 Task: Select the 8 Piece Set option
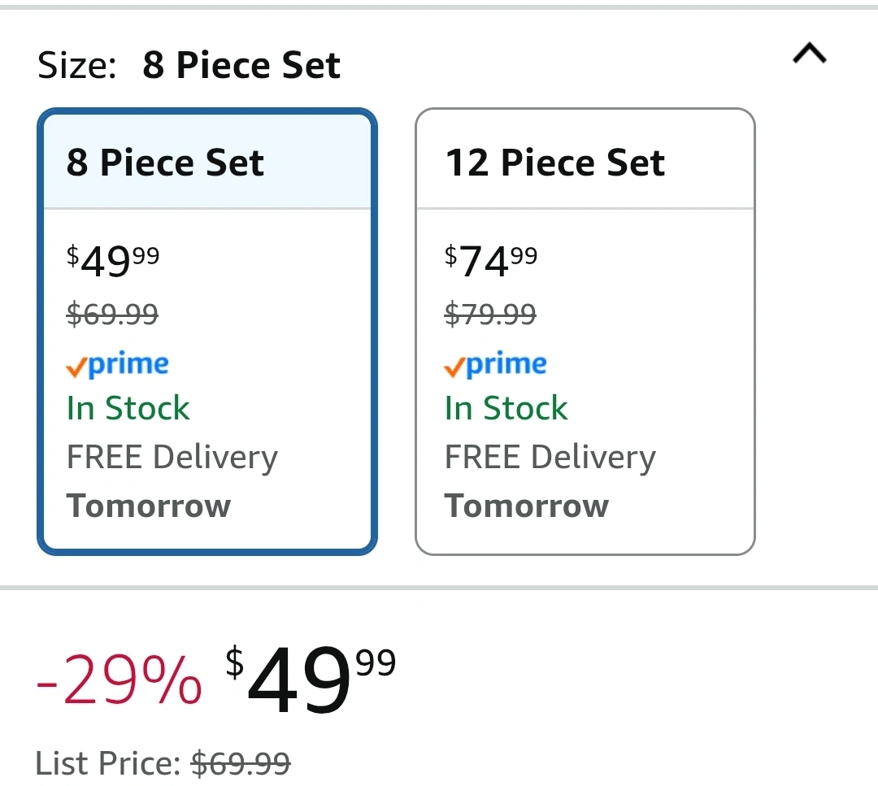pyautogui.click(x=207, y=332)
